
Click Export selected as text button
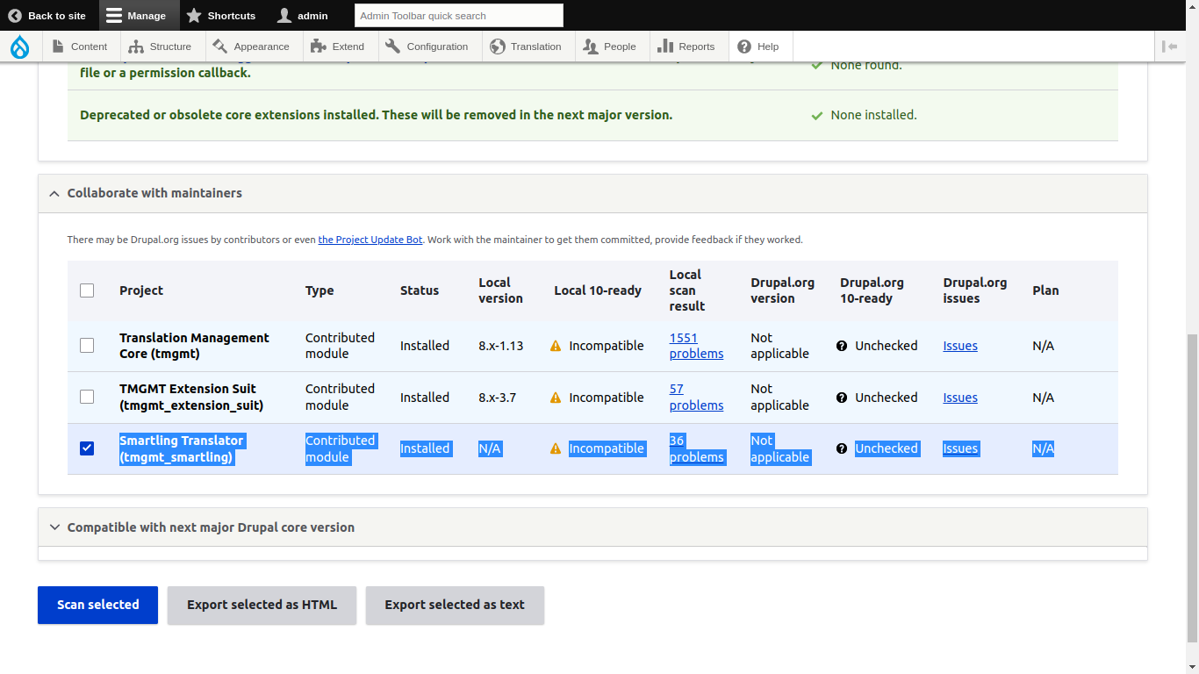pos(455,605)
